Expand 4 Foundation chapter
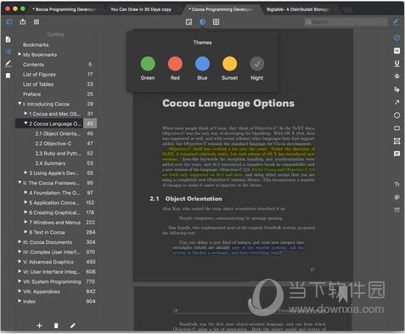 (25, 192)
